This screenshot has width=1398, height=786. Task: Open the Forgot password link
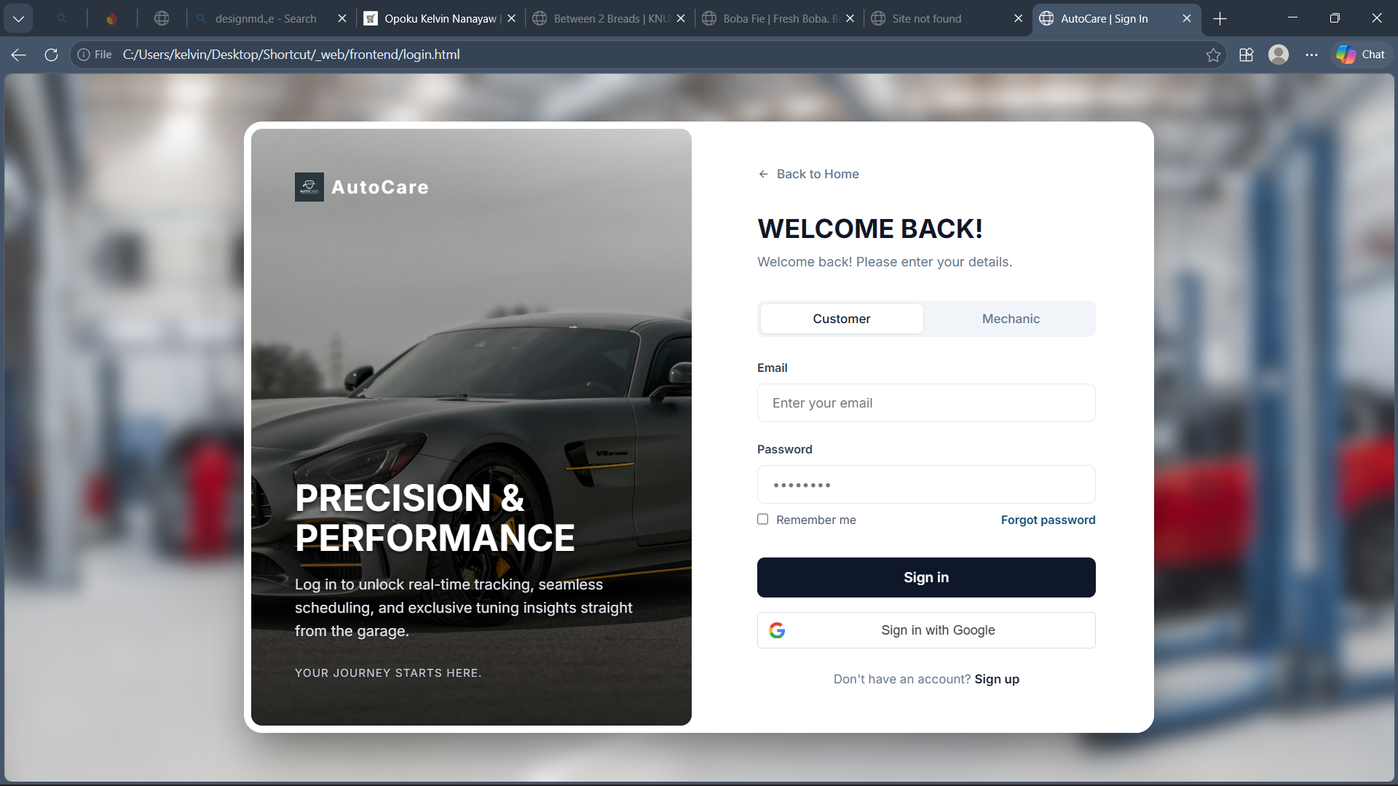pyautogui.click(x=1048, y=520)
